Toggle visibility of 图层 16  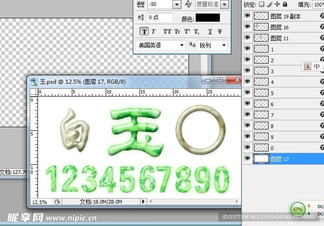[248, 27]
